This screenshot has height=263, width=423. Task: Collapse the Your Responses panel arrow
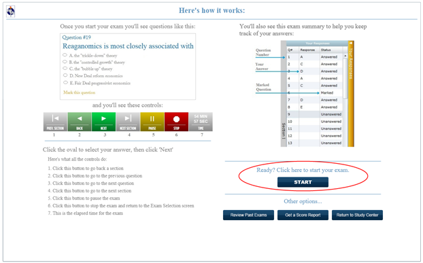click(x=351, y=43)
